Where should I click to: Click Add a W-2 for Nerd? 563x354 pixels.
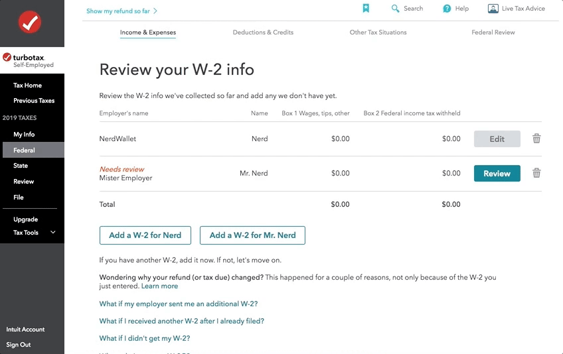(x=145, y=235)
